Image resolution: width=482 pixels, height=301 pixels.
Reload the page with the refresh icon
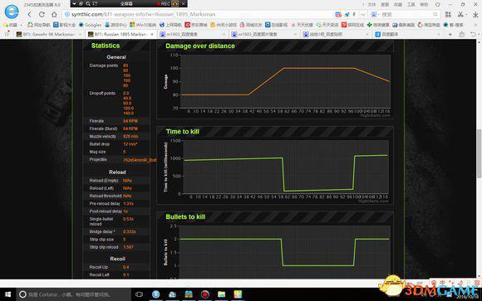tap(42, 14)
